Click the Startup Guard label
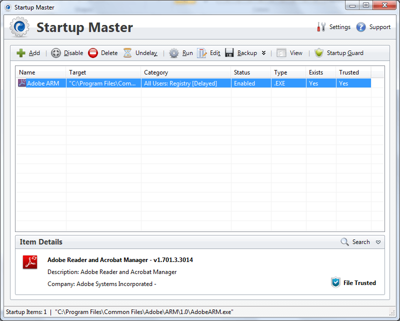 (345, 53)
